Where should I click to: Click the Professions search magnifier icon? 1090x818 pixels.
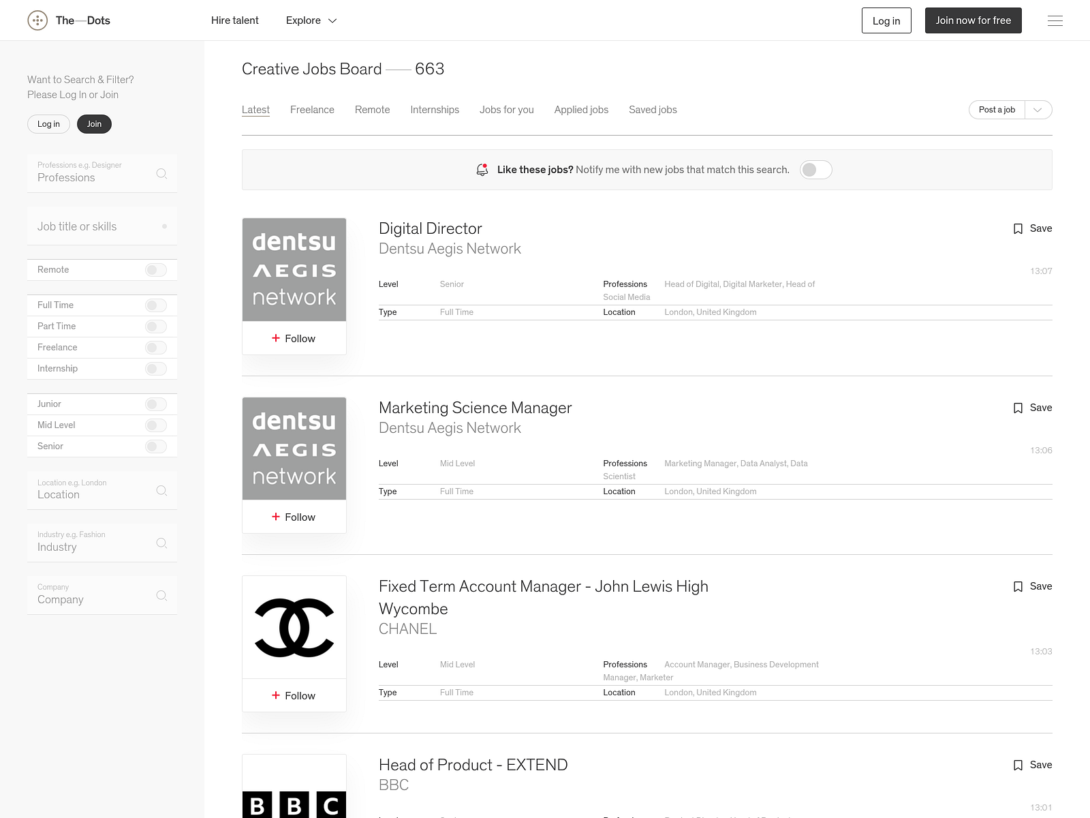[161, 173]
